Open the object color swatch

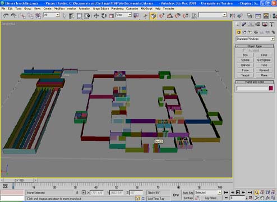[x=271, y=88]
